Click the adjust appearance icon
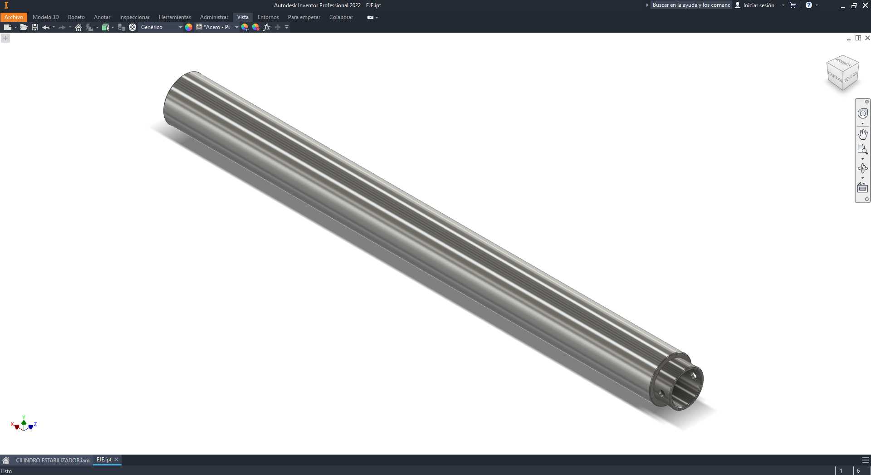Screen dimensions: 871x475 coord(245,27)
